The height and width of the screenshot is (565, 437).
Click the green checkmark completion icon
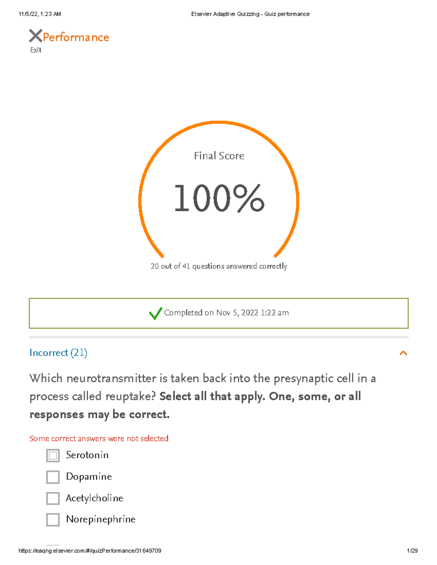click(x=156, y=313)
